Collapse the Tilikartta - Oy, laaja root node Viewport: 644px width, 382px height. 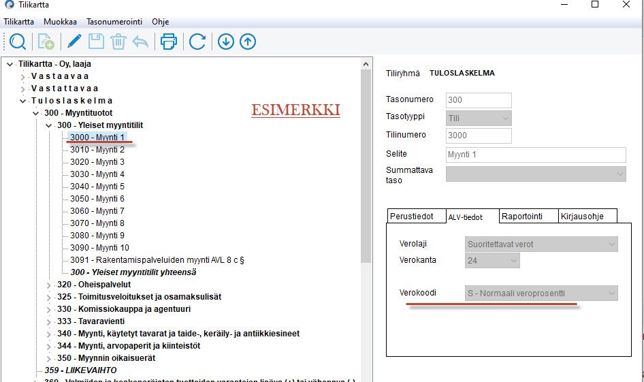pyautogui.click(x=10, y=65)
